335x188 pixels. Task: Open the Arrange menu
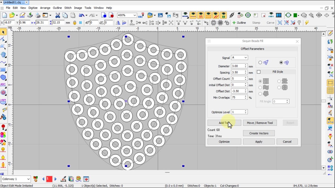pos(45,8)
